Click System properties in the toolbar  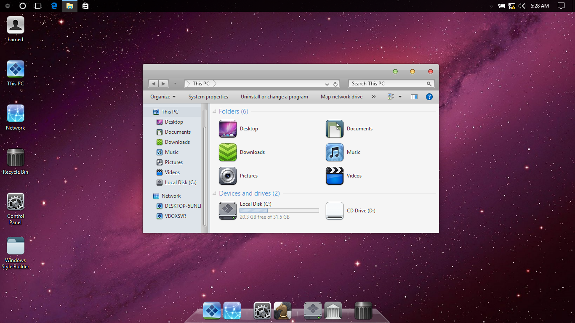208,97
